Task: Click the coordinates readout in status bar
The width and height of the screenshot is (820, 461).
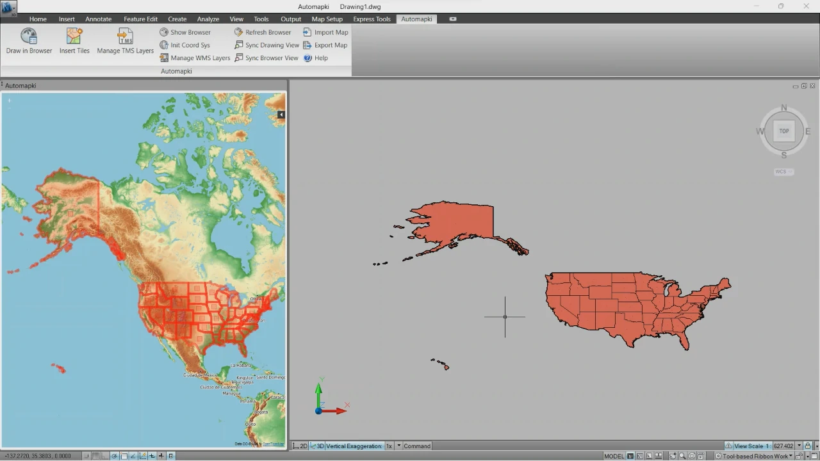Action: point(38,456)
